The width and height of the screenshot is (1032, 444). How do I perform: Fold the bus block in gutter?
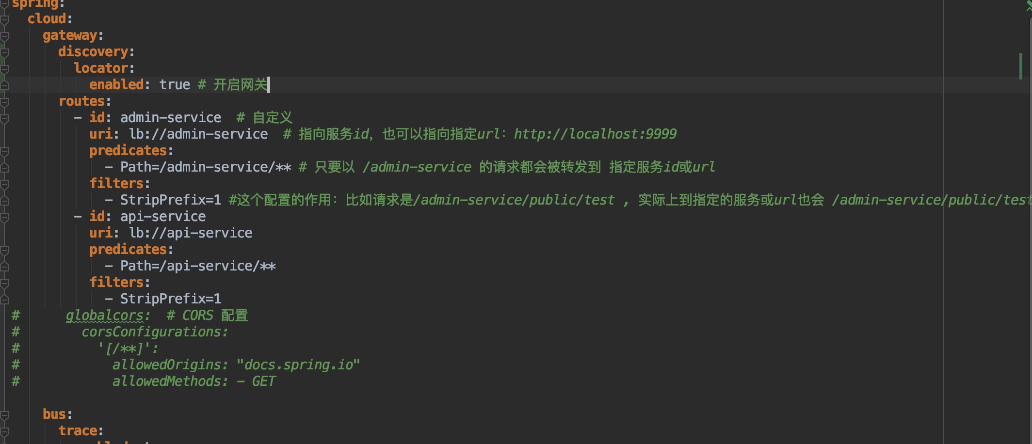[4, 415]
